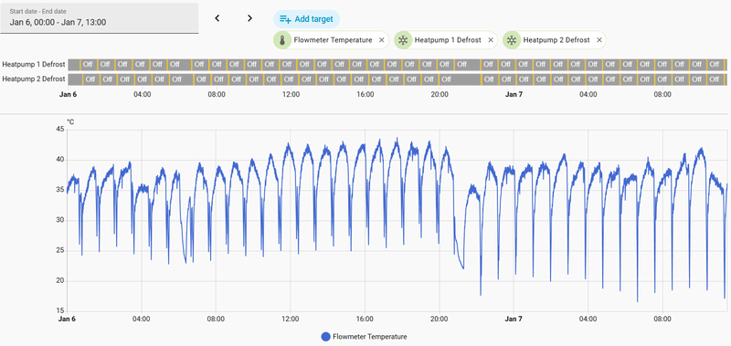Viewport: 731px width, 346px height.
Task: Click the snowflake icon on Heatpump 1 Defrost chip
Action: pyautogui.click(x=403, y=40)
